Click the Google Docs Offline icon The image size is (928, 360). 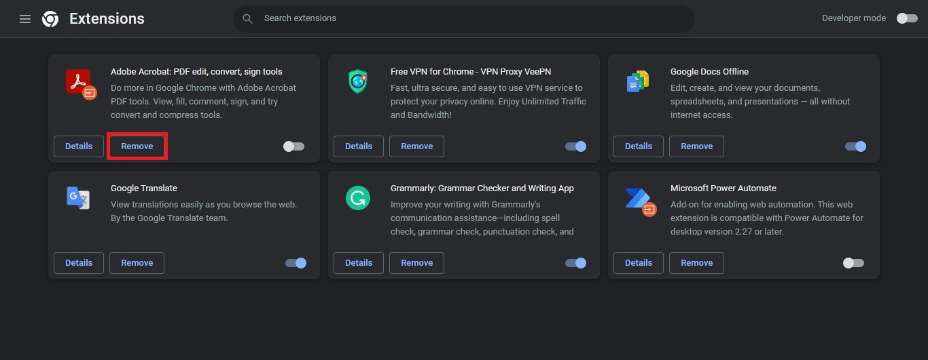pos(637,81)
